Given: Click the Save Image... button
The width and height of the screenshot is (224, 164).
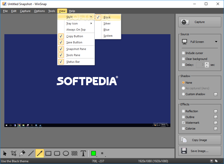Looking at the screenshot, I should pyautogui.click(x=200, y=151).
